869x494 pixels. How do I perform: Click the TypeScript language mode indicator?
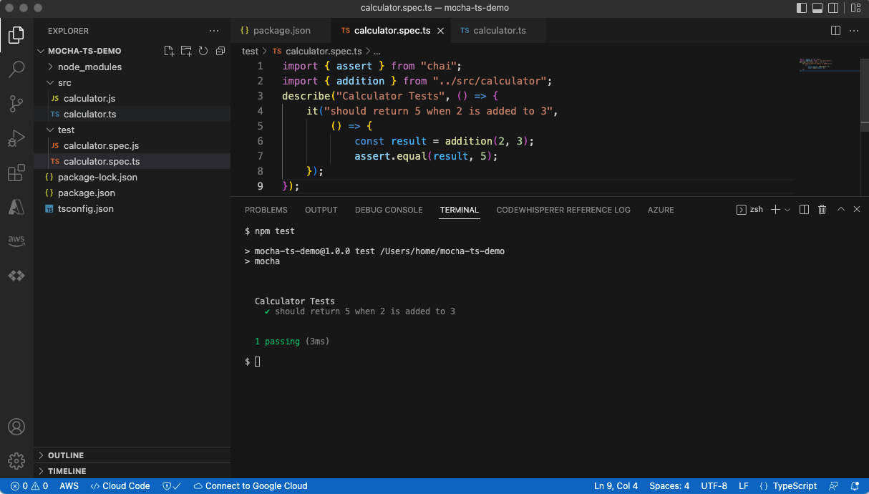[x=795, y=485]
